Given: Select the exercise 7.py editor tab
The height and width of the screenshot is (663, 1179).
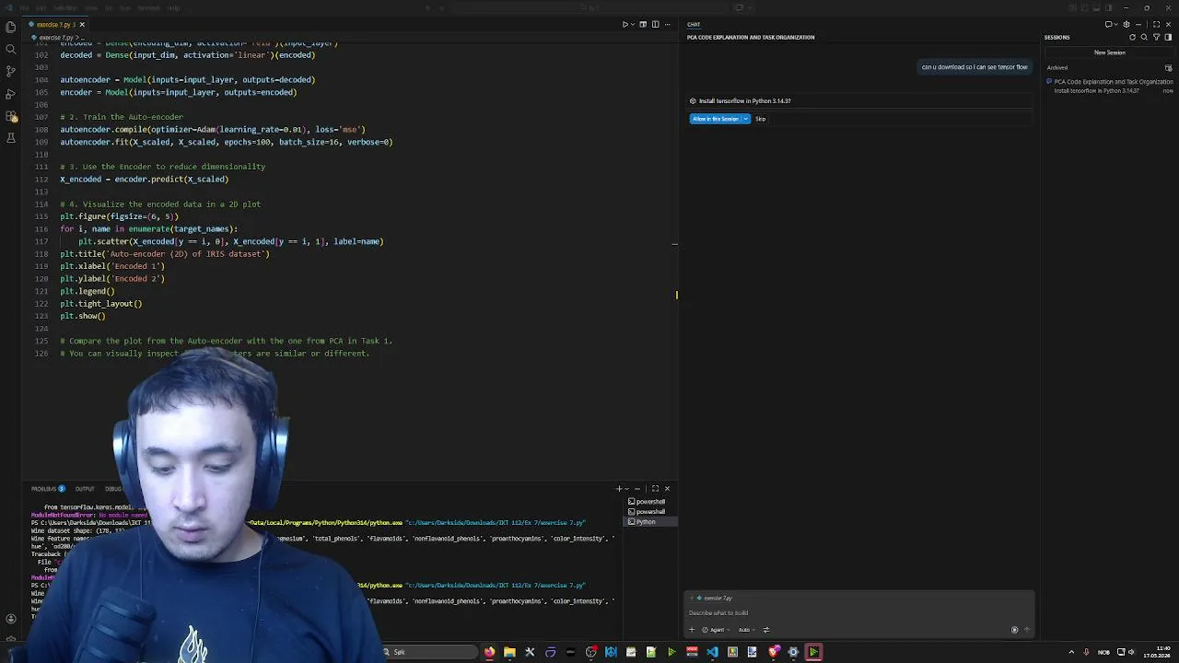Looking at the screenshot, I should pyautogui.click(x=56, y=24).
